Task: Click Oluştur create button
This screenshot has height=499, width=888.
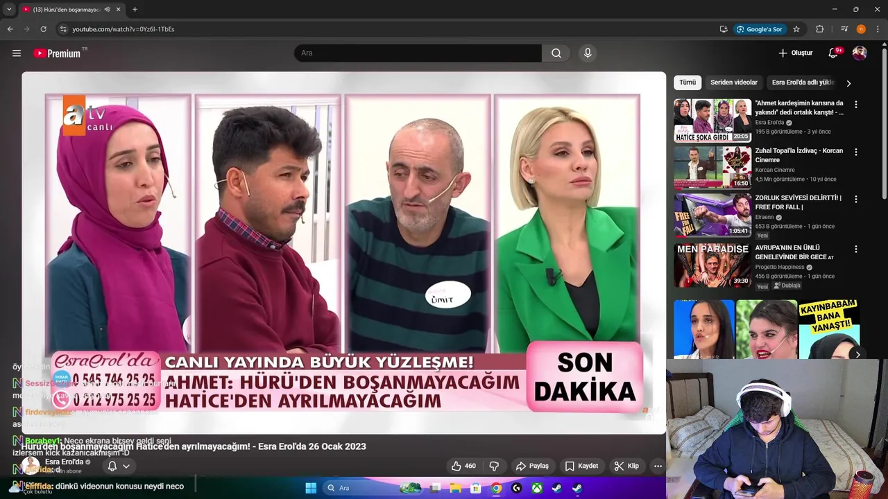Action: 795,53
